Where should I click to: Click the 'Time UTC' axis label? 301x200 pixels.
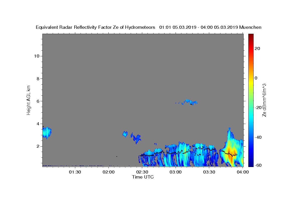(x=143, y=177)
